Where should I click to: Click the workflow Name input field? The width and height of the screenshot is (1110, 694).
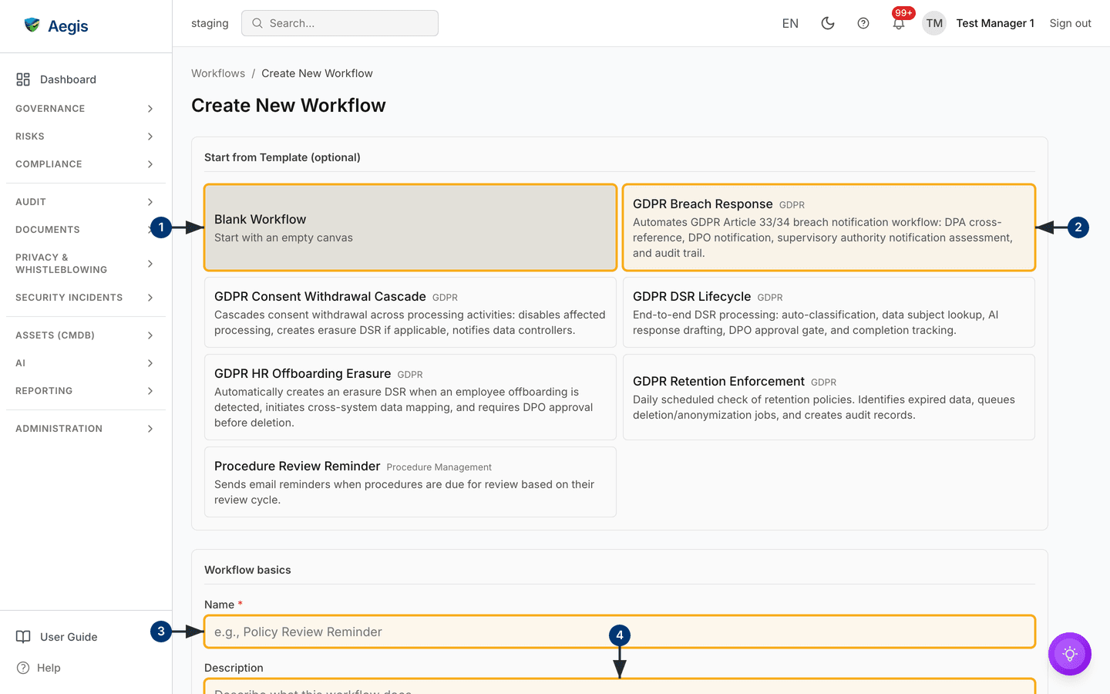point(620,632)
